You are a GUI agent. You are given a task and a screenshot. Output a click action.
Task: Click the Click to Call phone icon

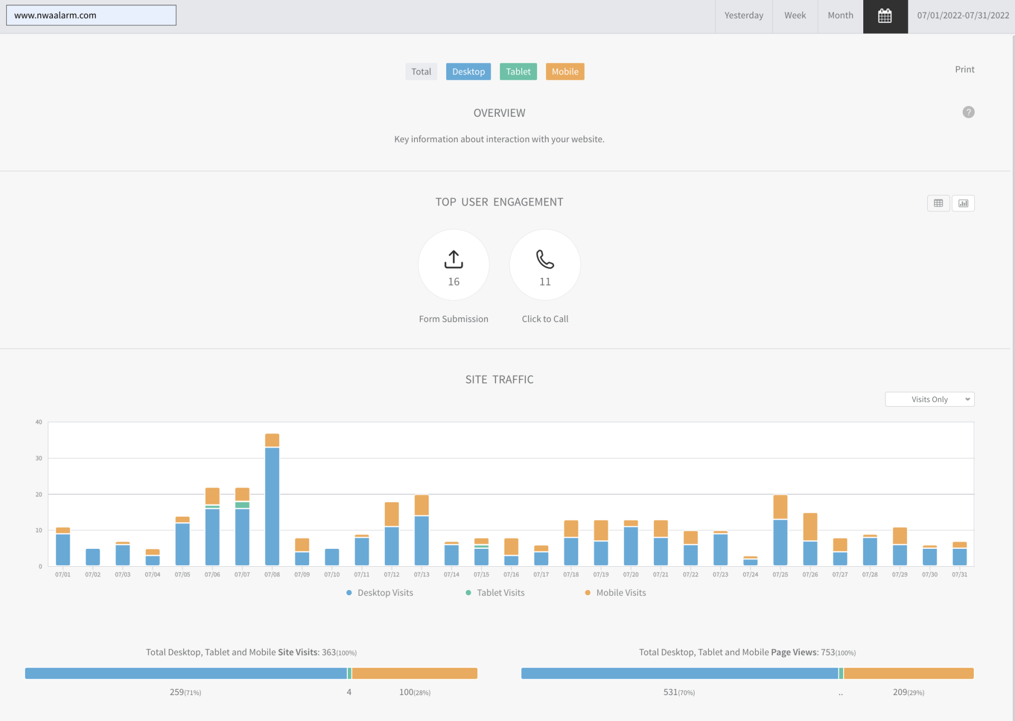coord(545,259)
